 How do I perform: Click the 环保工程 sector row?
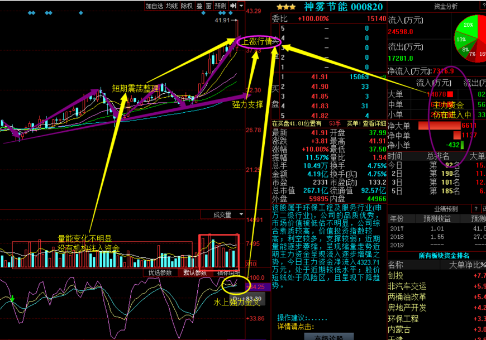pos(437,319)
